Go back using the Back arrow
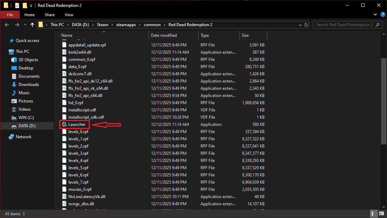 [x=7, y=25]
